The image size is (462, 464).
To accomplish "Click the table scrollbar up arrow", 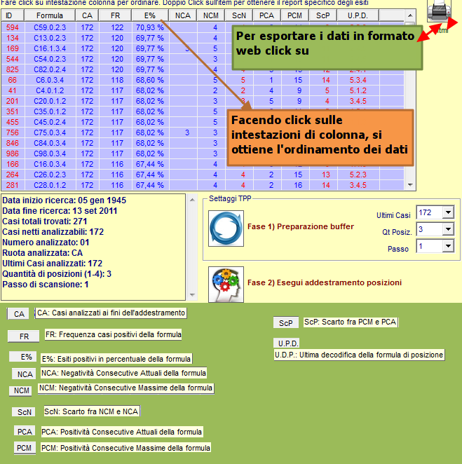I will (x=410, y=15).
